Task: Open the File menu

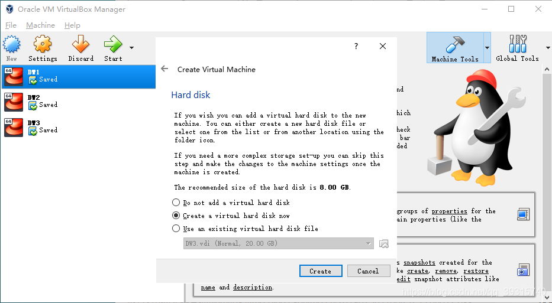Action: [x=11, y=25]
